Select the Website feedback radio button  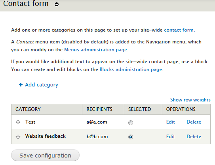click(x=131, y=137)
